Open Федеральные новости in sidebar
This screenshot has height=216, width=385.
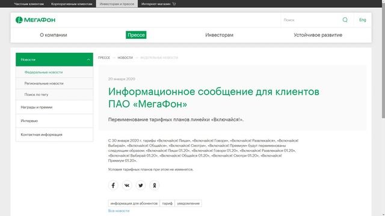55,72
